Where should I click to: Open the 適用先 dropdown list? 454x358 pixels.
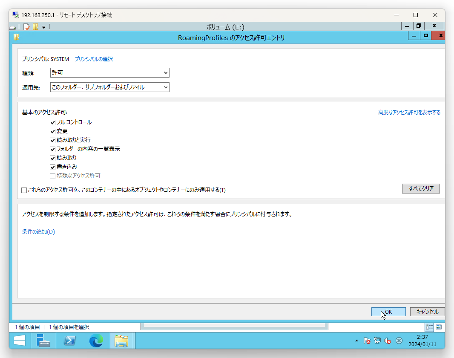coord(110,87)
